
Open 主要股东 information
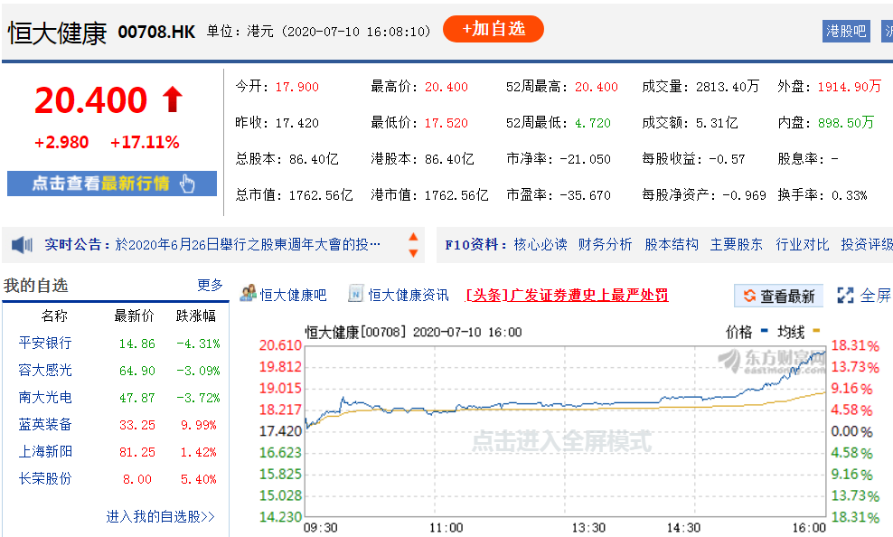[736, 244]
